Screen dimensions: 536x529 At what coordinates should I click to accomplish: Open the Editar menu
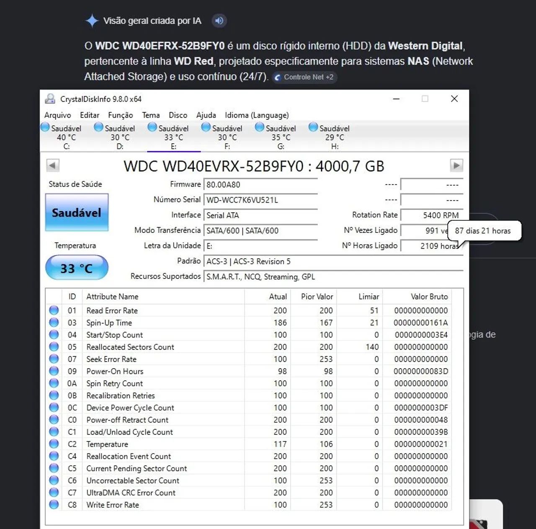pyautogui.click(x=90, y=115)
